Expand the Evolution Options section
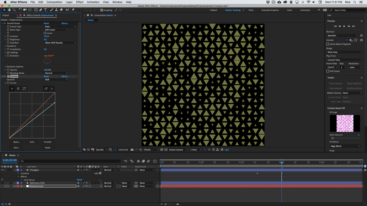 [5, 67]
